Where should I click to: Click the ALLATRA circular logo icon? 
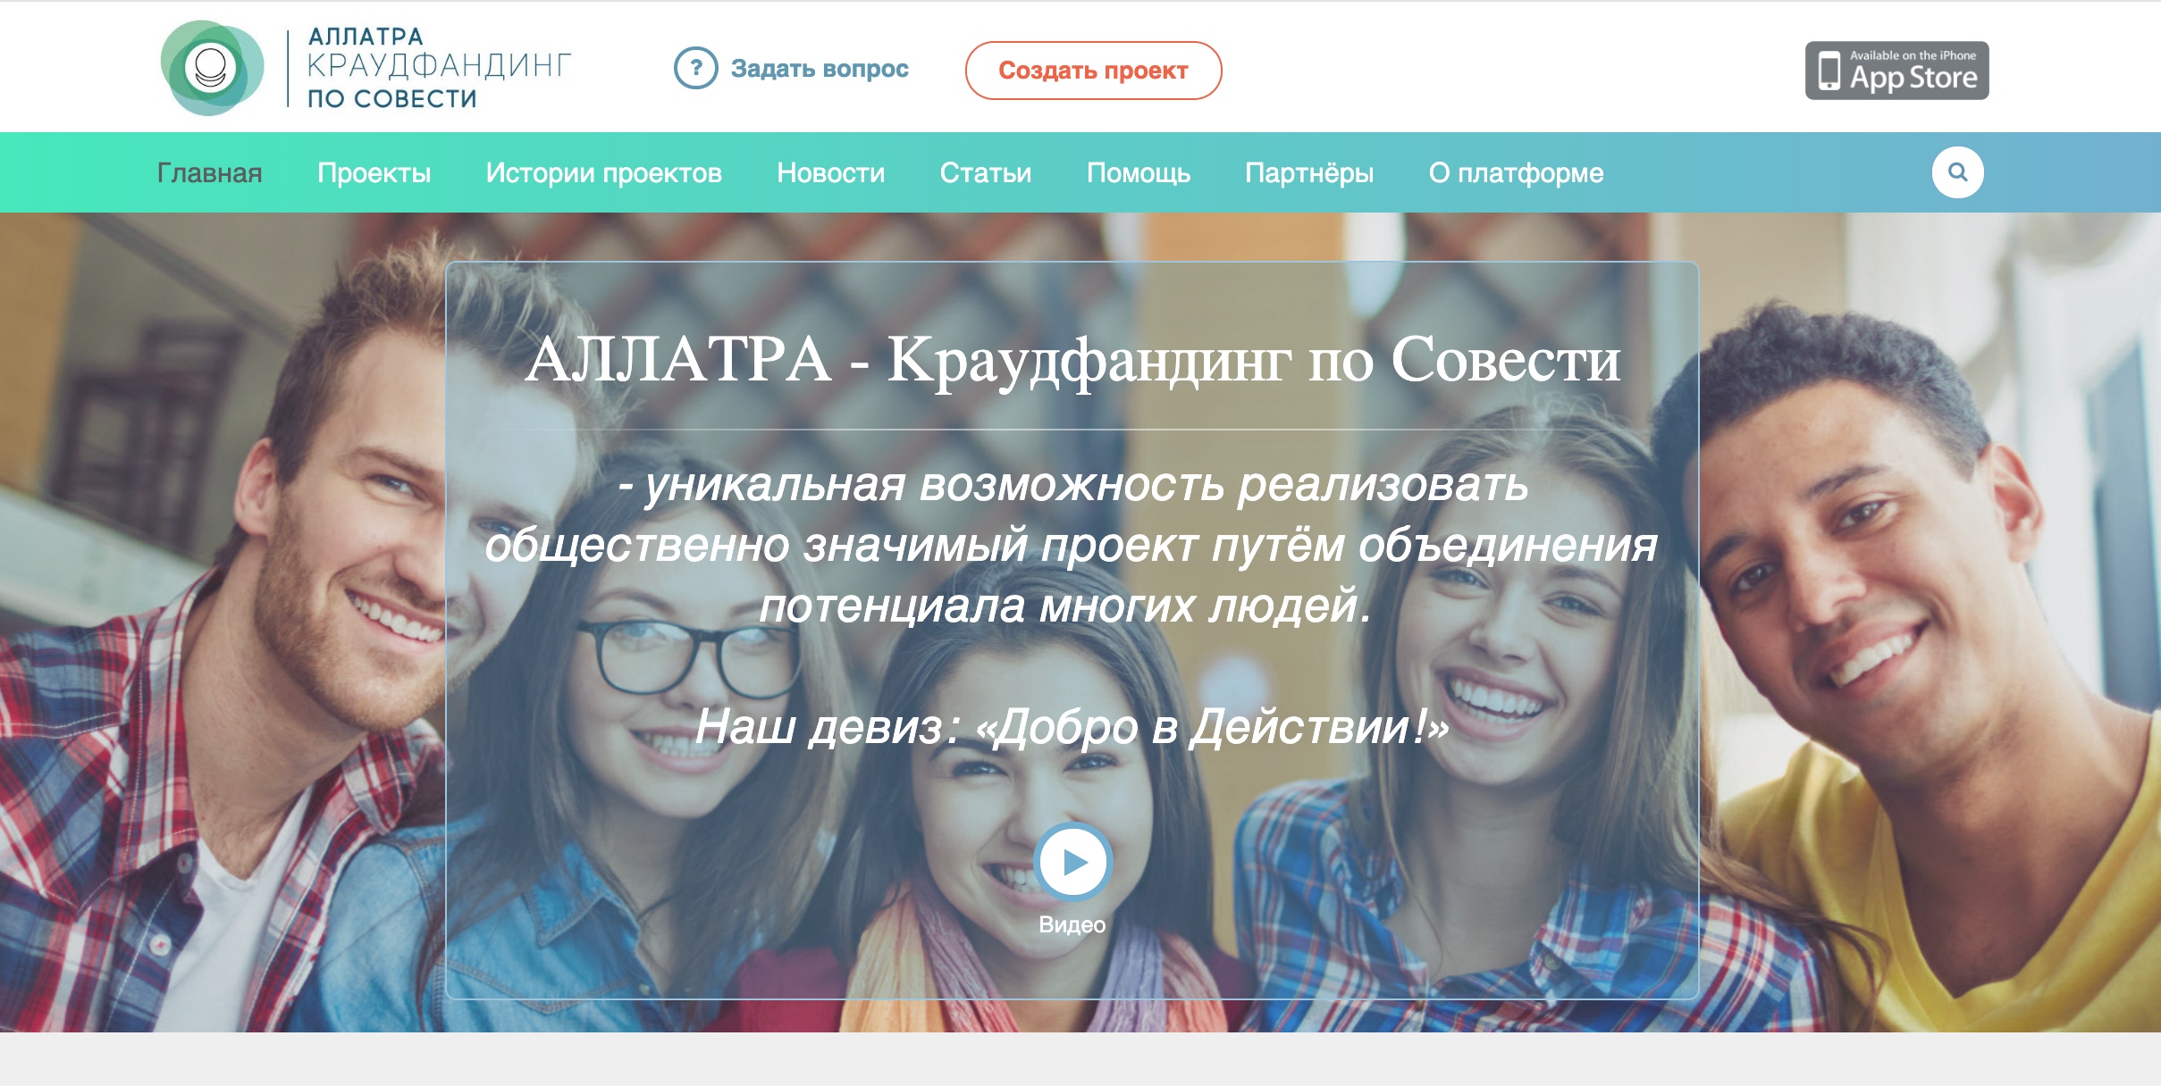click(x=212, y=68)
